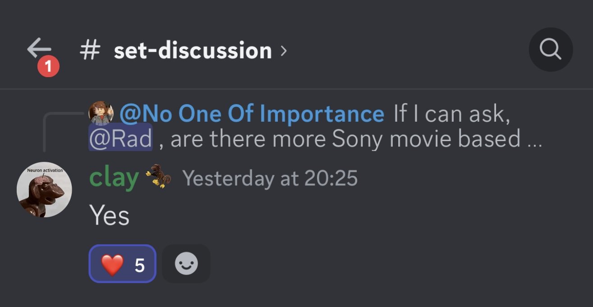Screen dimensions: 593x307
Task: Click the heart emoji in the reaction
Action: pos(112,265)
